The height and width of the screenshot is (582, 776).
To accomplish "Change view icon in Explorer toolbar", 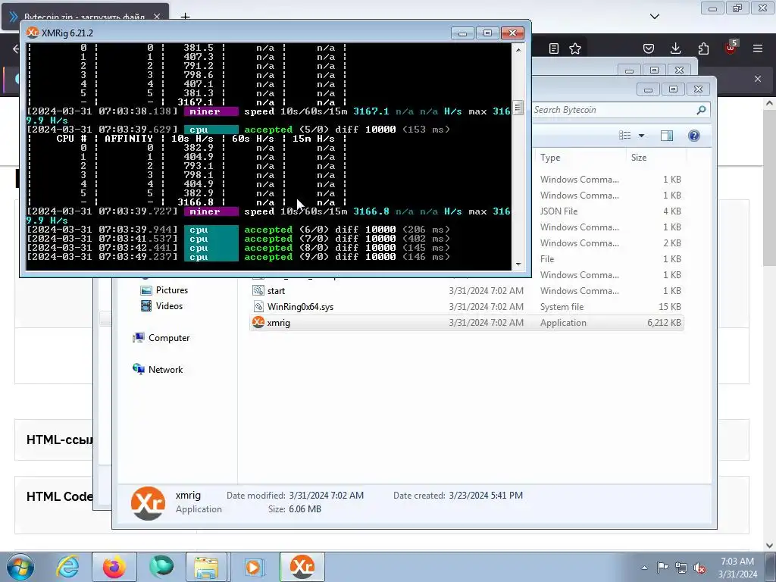I will tap(625, 136).
